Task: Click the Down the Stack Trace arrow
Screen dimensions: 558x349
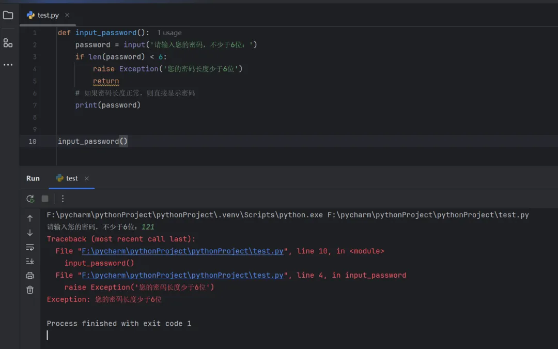Action: (30, 233)
